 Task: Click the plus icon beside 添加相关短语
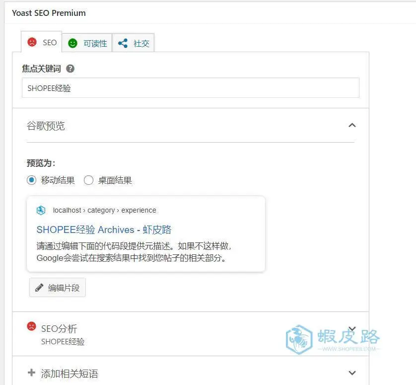pos(31,372)
